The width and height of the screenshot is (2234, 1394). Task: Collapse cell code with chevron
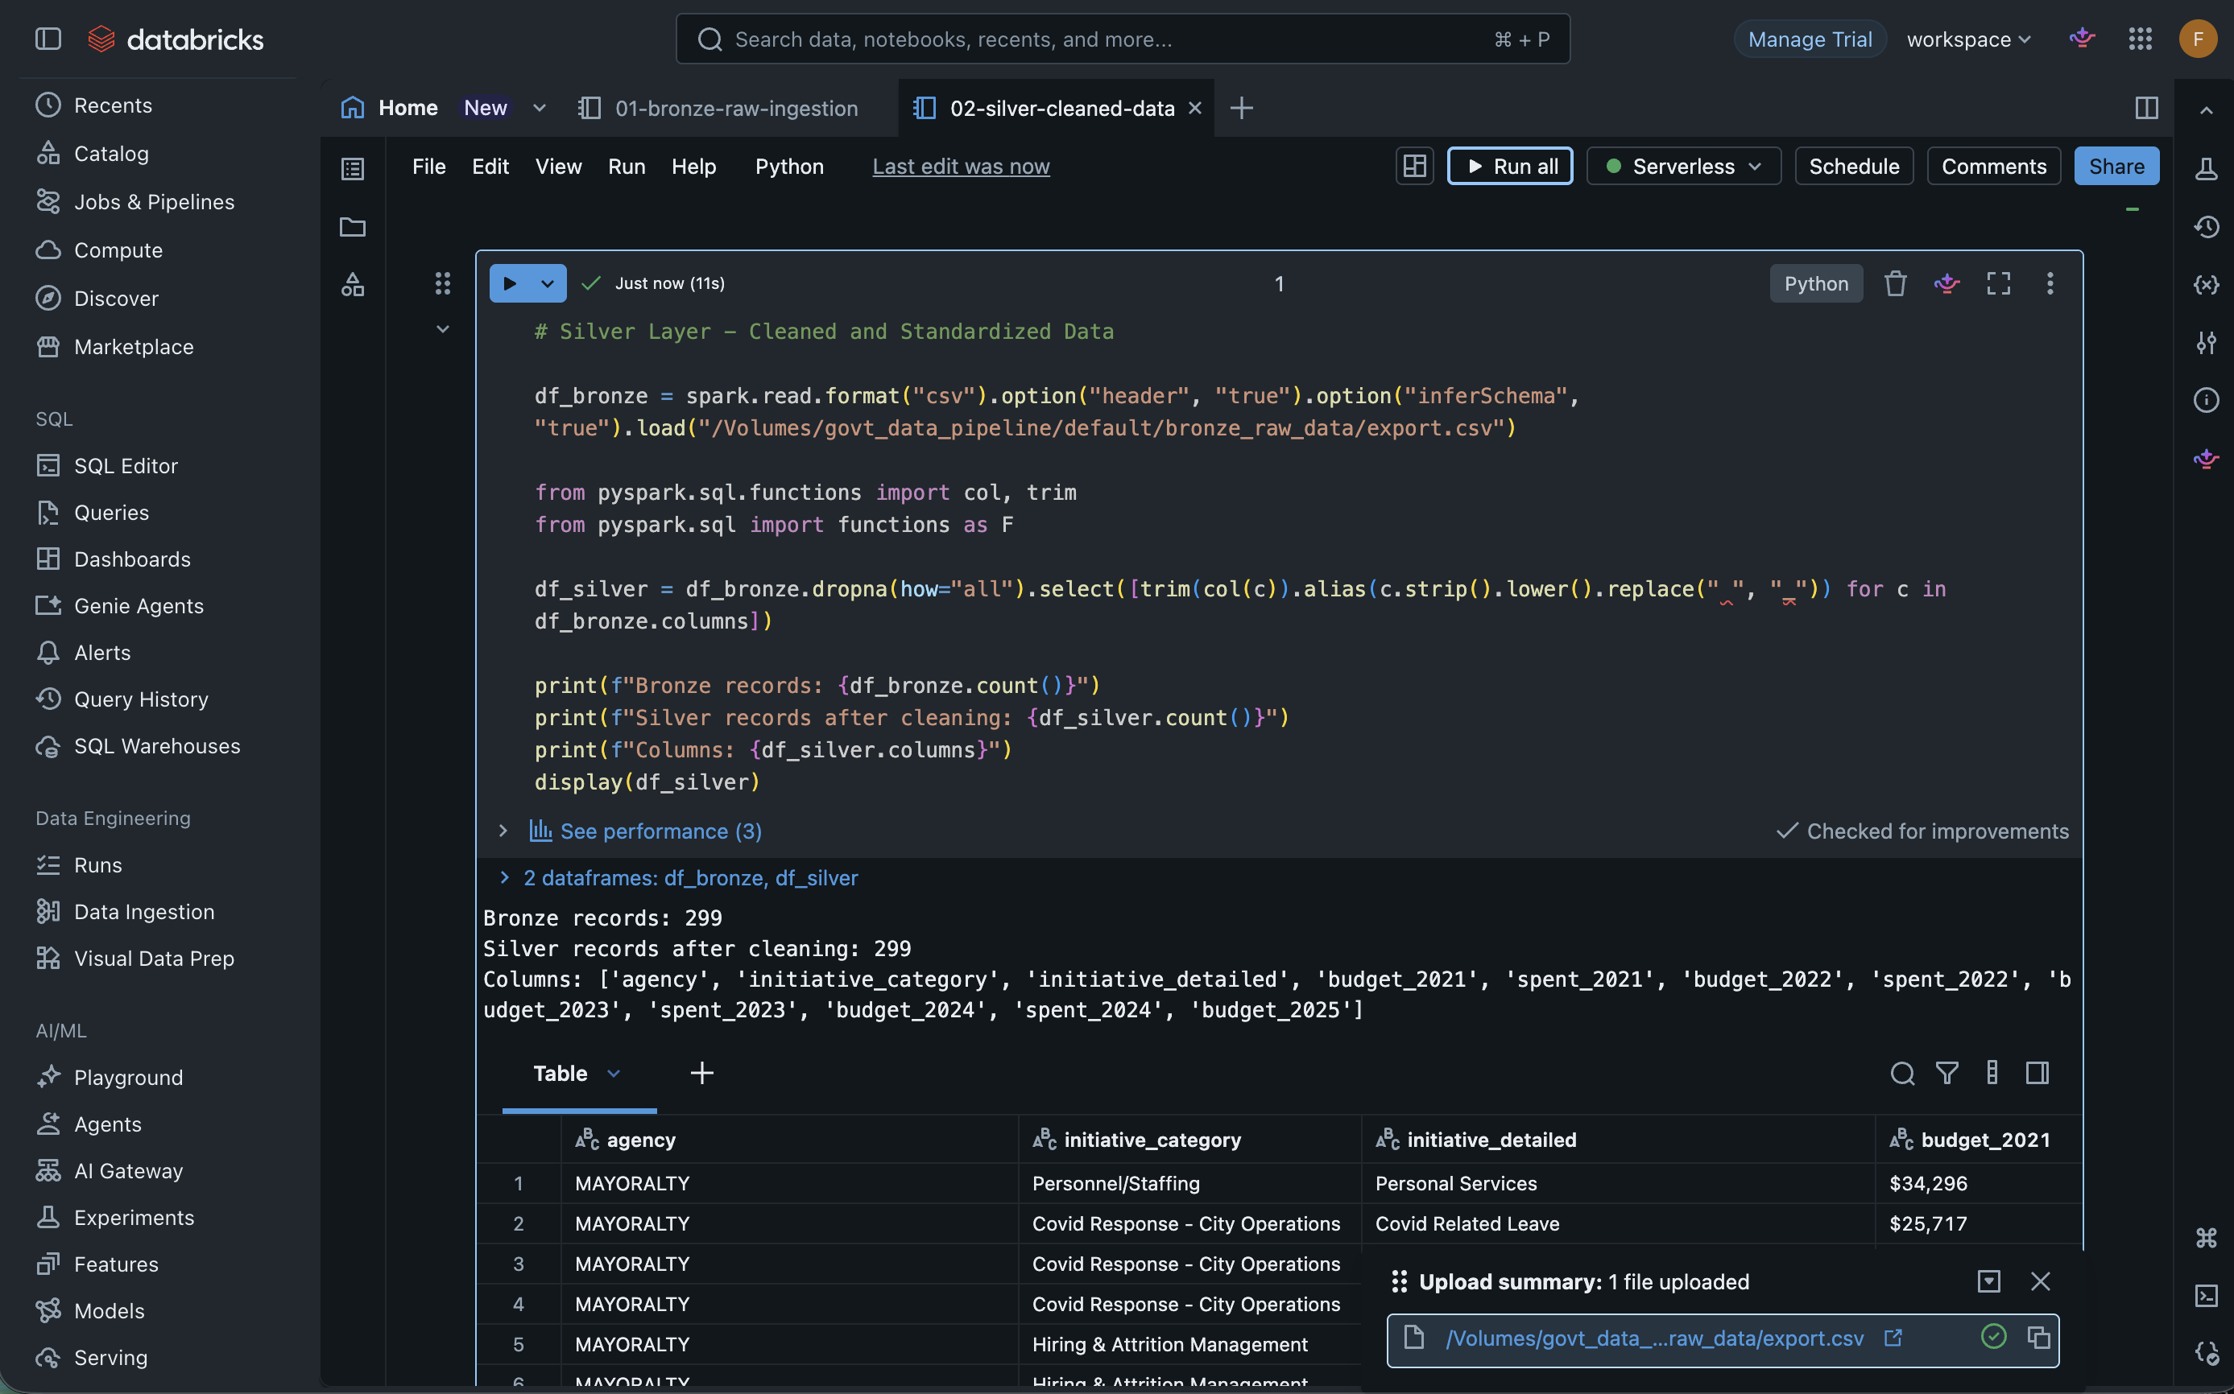pyautogui.click(x=443, y=329)
